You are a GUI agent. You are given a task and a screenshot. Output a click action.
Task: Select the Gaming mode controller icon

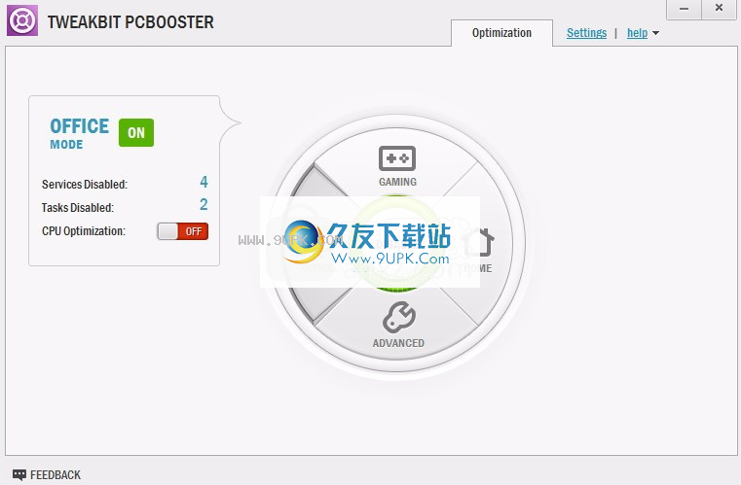point(397,158)
